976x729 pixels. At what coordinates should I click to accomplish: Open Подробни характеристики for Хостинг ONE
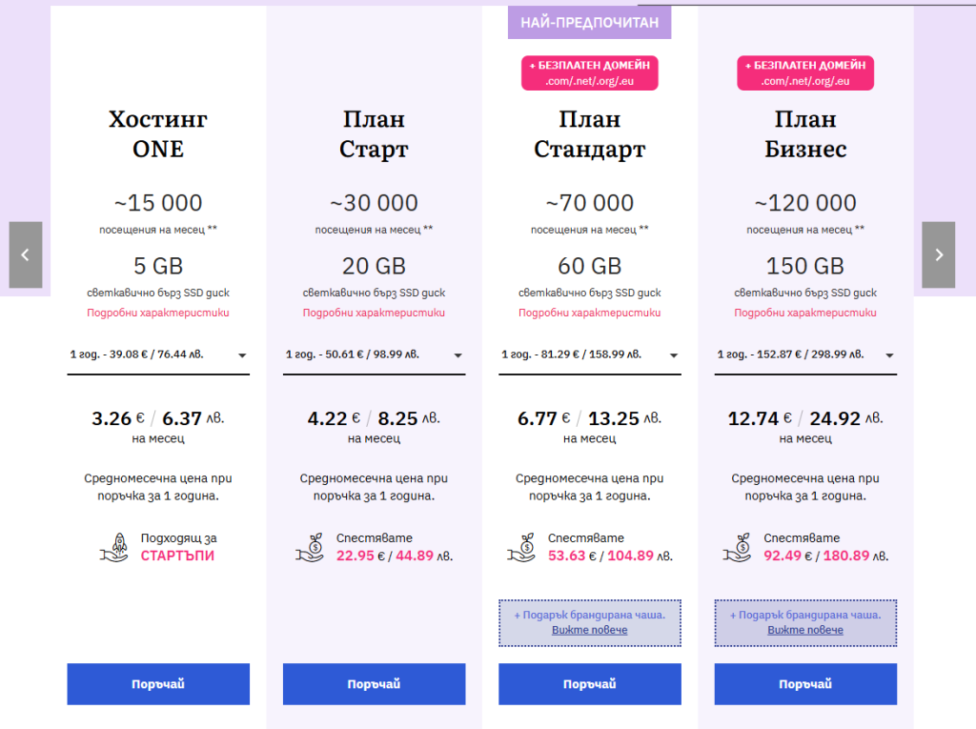point(158,313)
